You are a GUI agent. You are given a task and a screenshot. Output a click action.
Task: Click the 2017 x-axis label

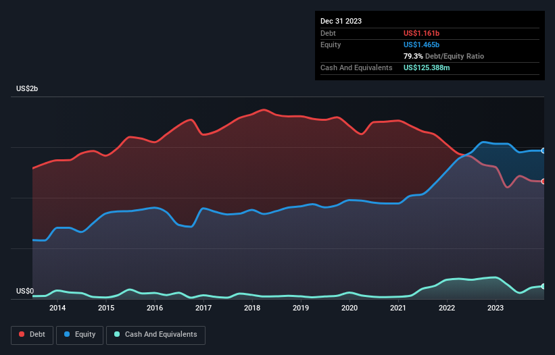pos(203,308)
